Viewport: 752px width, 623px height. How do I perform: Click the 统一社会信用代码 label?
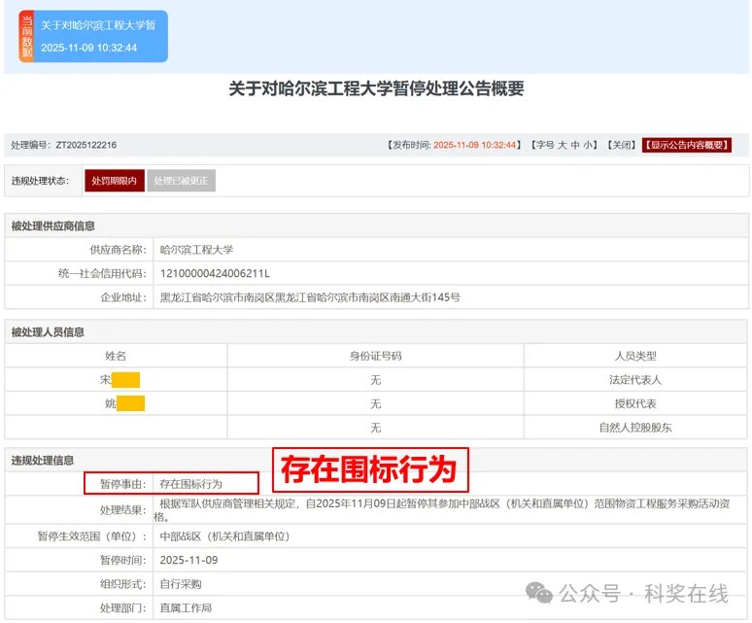point(102,273)
